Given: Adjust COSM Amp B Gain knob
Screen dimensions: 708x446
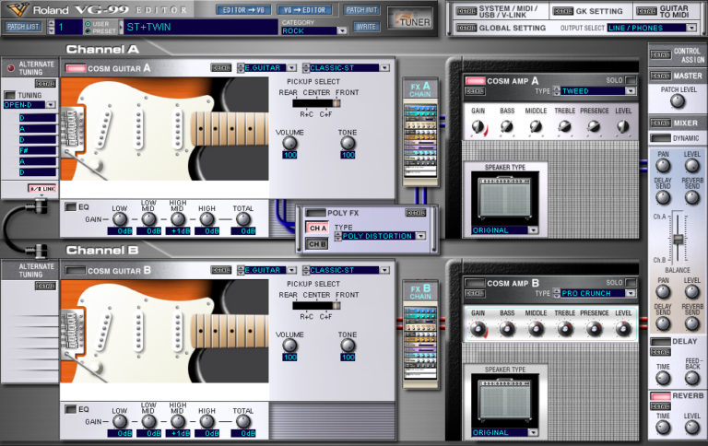Looking at the screenshot, I should 478,329.
